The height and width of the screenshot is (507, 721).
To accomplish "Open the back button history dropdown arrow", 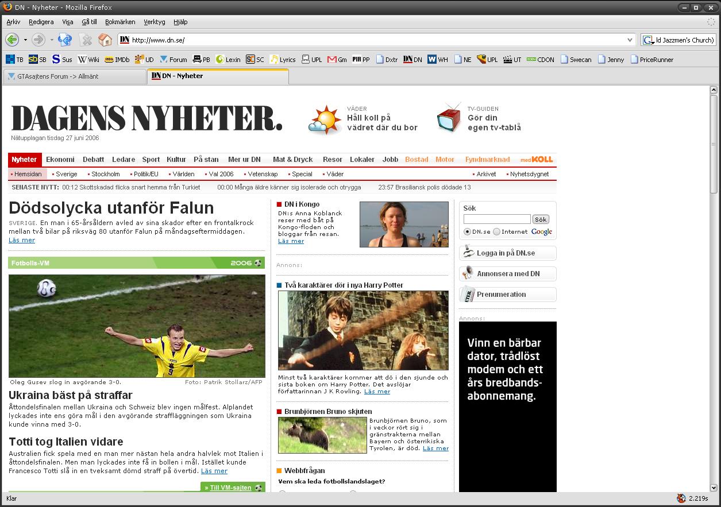I will (x=25, y=40).
